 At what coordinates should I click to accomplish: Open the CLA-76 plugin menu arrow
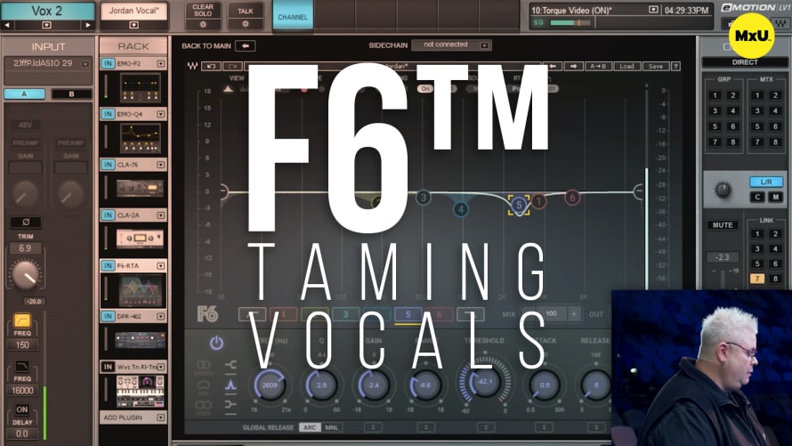pyautogui.click(x=160, y=165)
